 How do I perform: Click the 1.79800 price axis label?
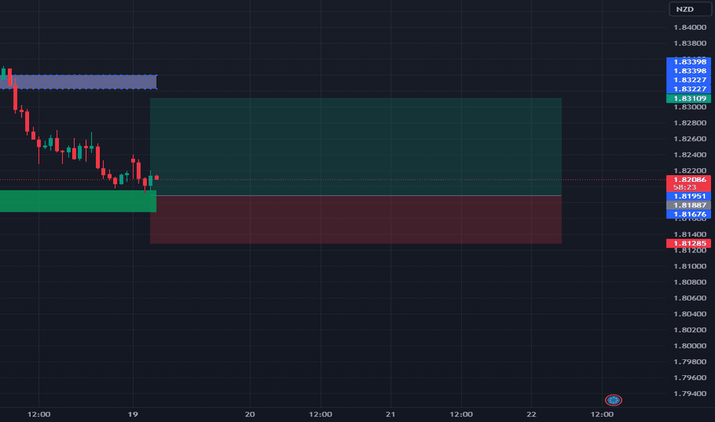690,362
